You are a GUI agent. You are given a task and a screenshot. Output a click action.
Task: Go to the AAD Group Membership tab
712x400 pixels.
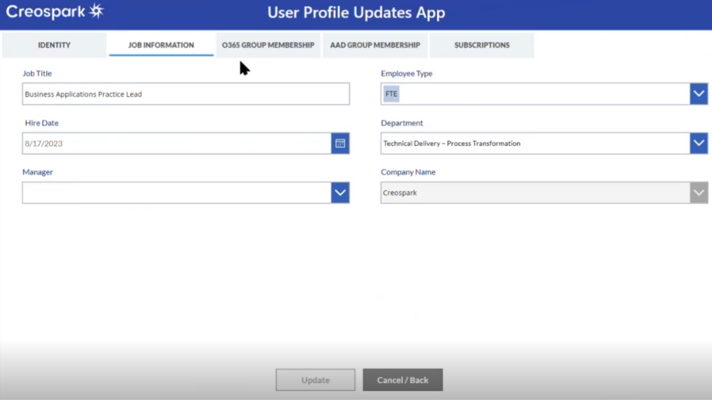pyautogui.click(x=375, y=45)
